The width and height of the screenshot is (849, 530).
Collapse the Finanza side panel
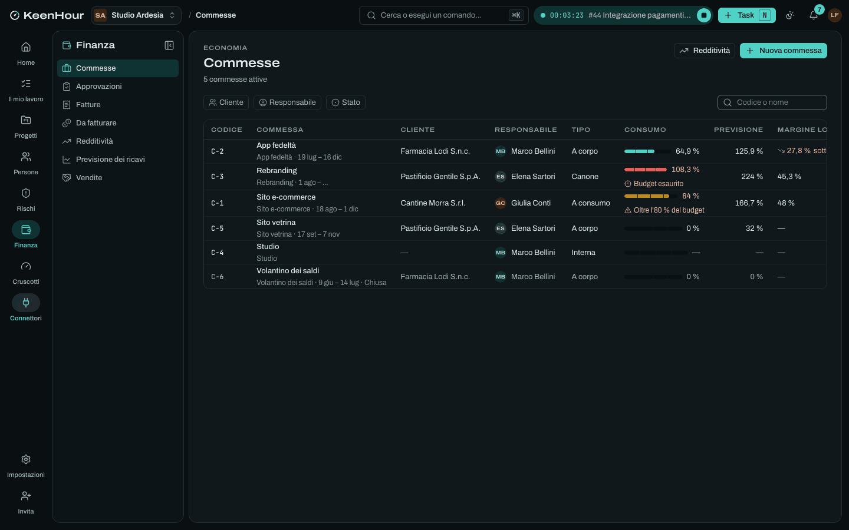click(x=169, y=45)
